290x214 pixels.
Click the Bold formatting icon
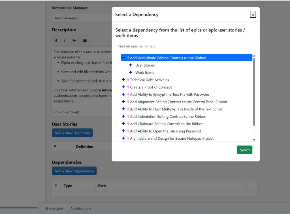pos(56,40)
